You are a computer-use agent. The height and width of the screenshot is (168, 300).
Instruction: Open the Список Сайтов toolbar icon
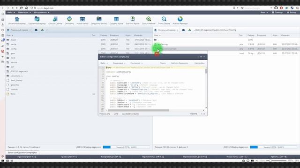pyautogui.click(x=55, y=19)
